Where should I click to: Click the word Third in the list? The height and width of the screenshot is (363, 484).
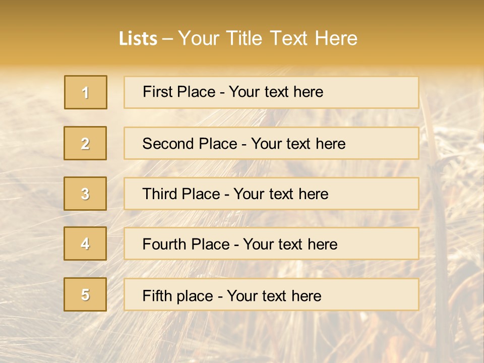tap(159, 194)
